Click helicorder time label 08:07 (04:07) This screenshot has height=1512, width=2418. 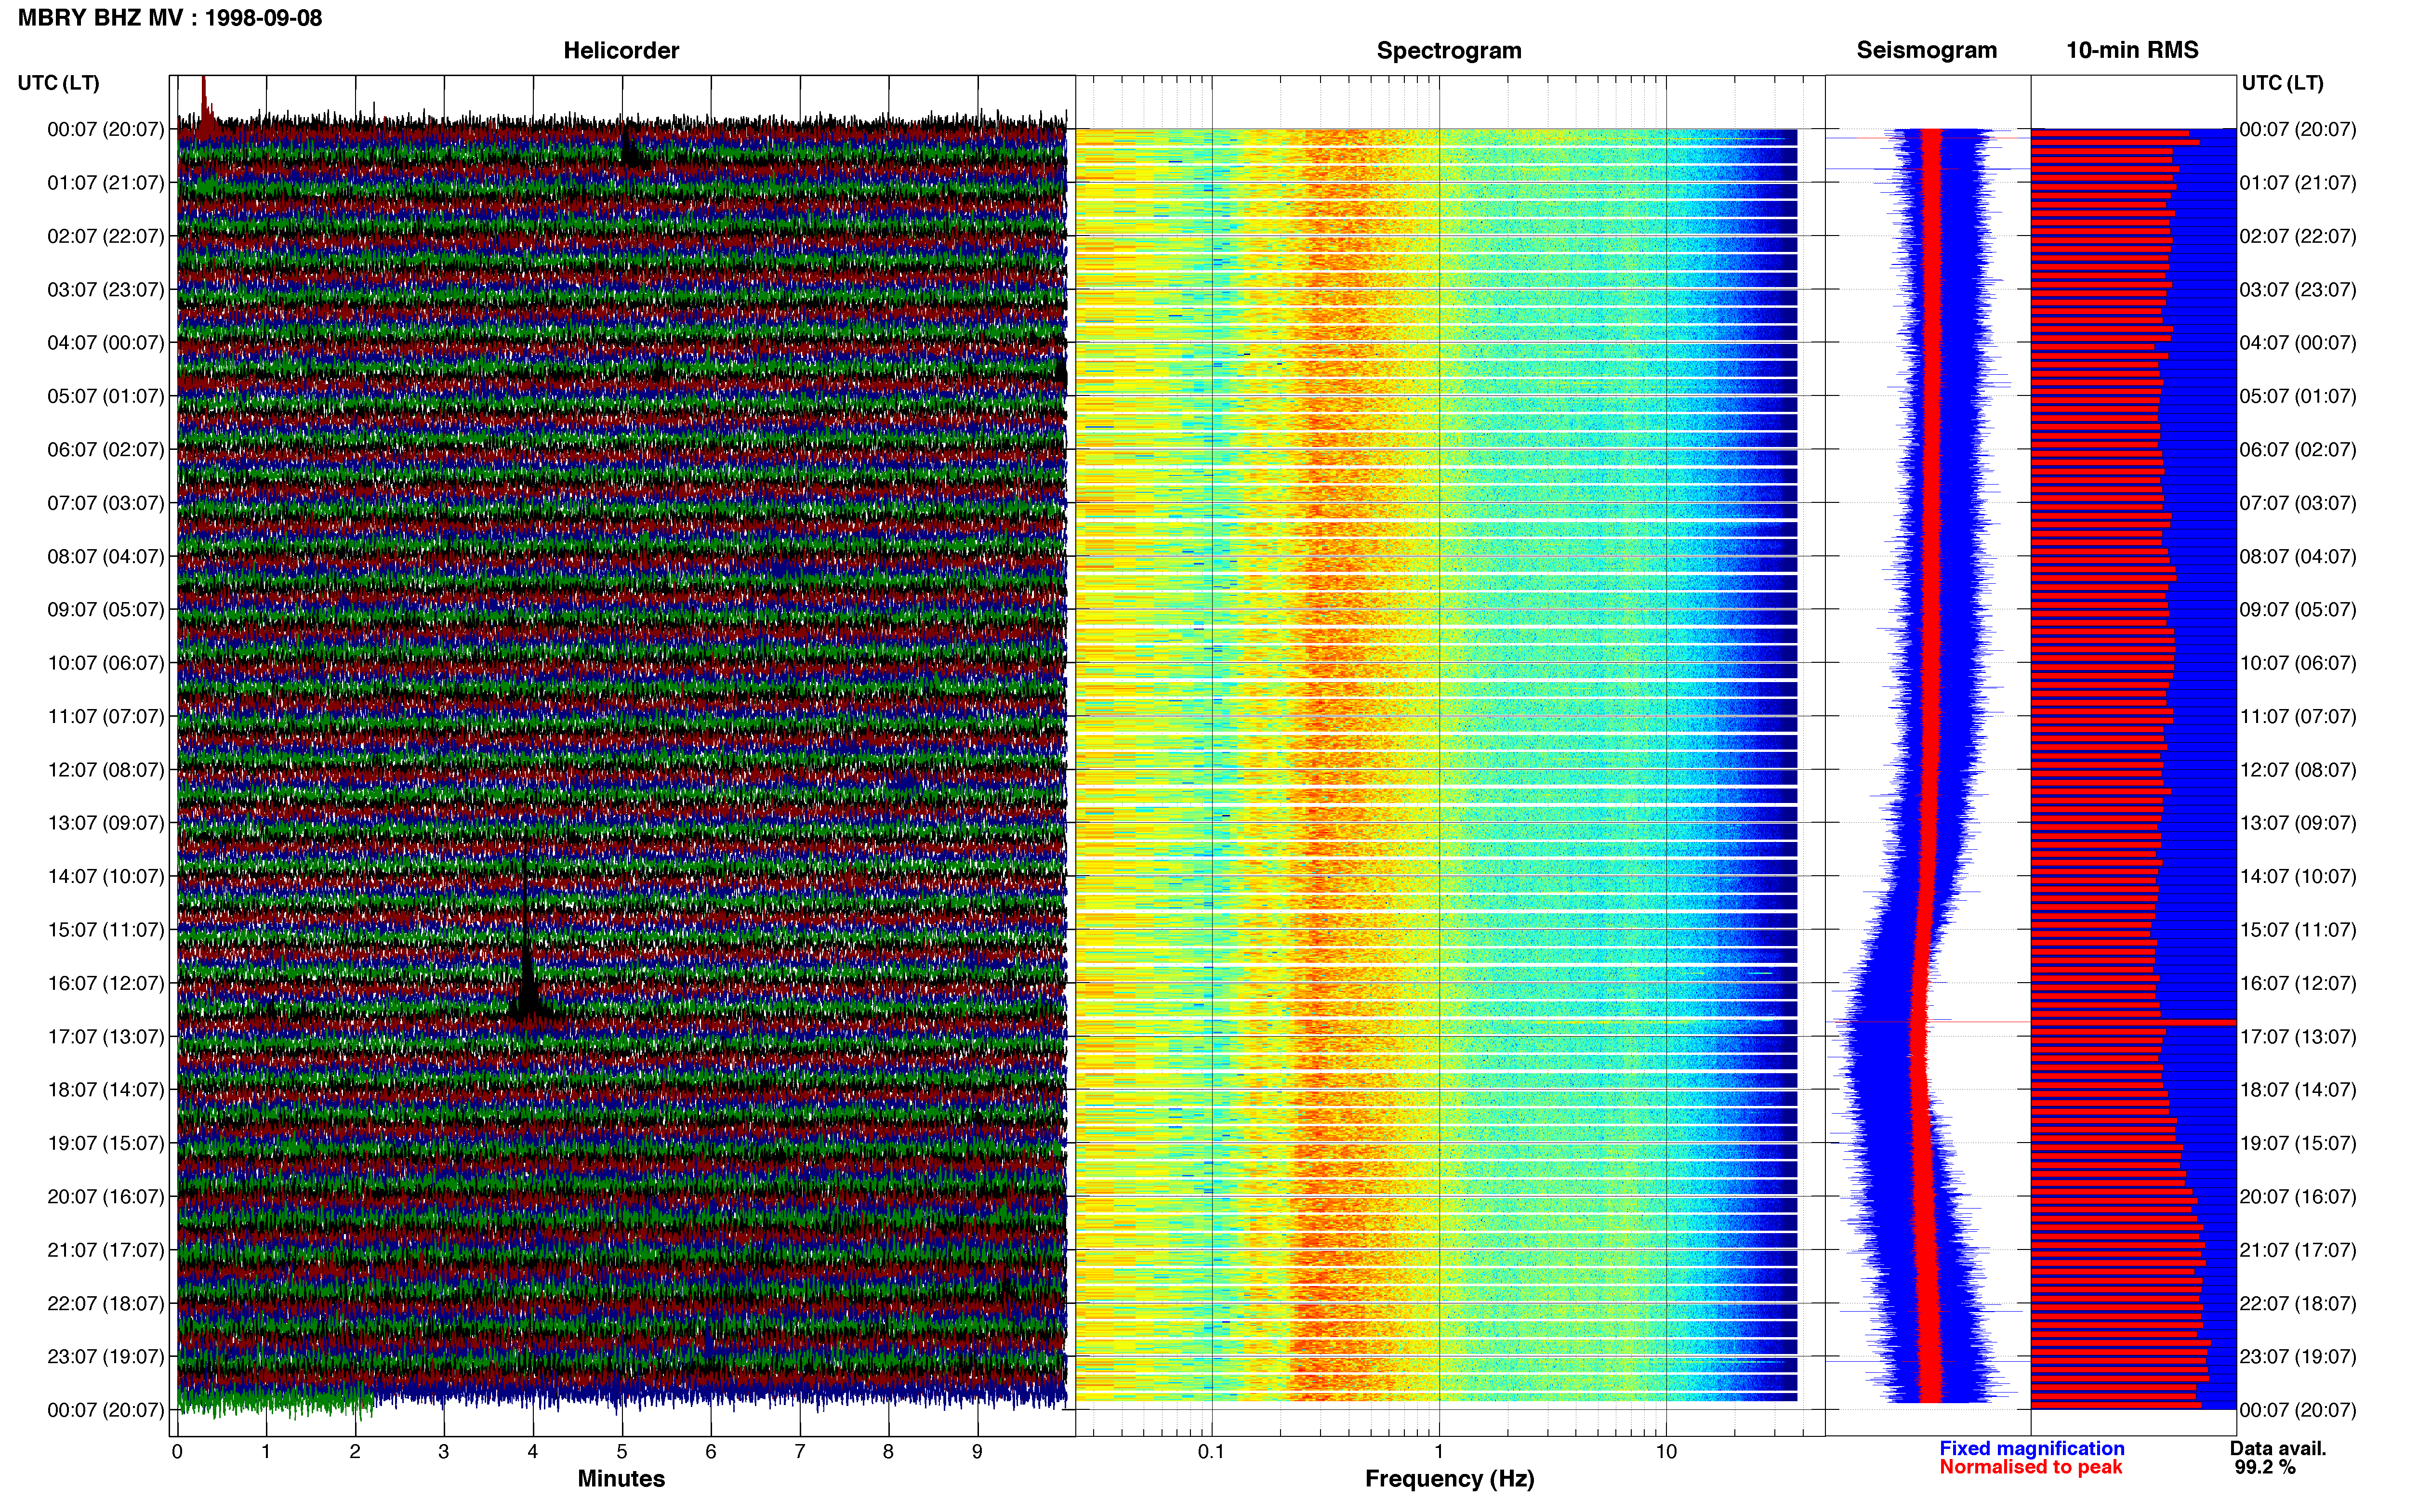click(105, 556)
